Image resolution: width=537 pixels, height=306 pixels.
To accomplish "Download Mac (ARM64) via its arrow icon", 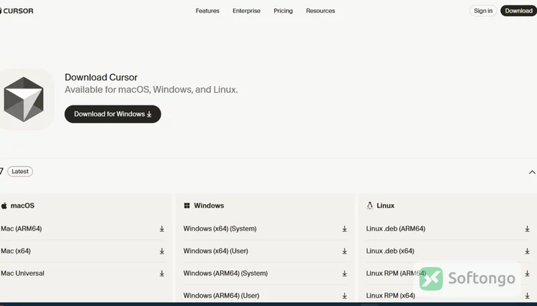I will coord(162,229).
